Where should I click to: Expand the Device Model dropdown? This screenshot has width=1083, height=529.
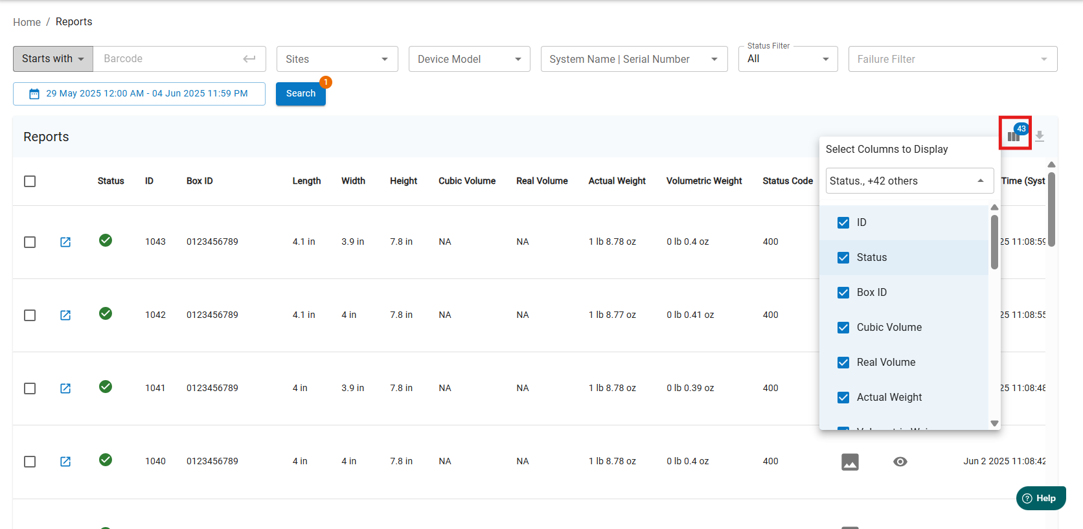(x=469, y=59)
